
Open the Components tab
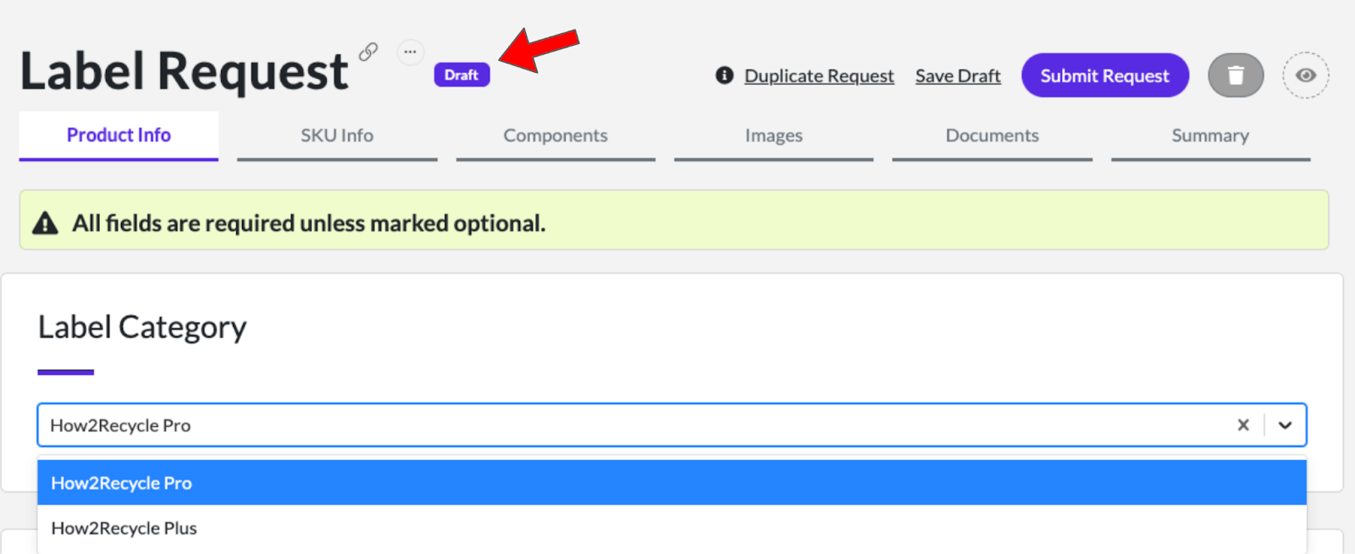pos(556,136)
